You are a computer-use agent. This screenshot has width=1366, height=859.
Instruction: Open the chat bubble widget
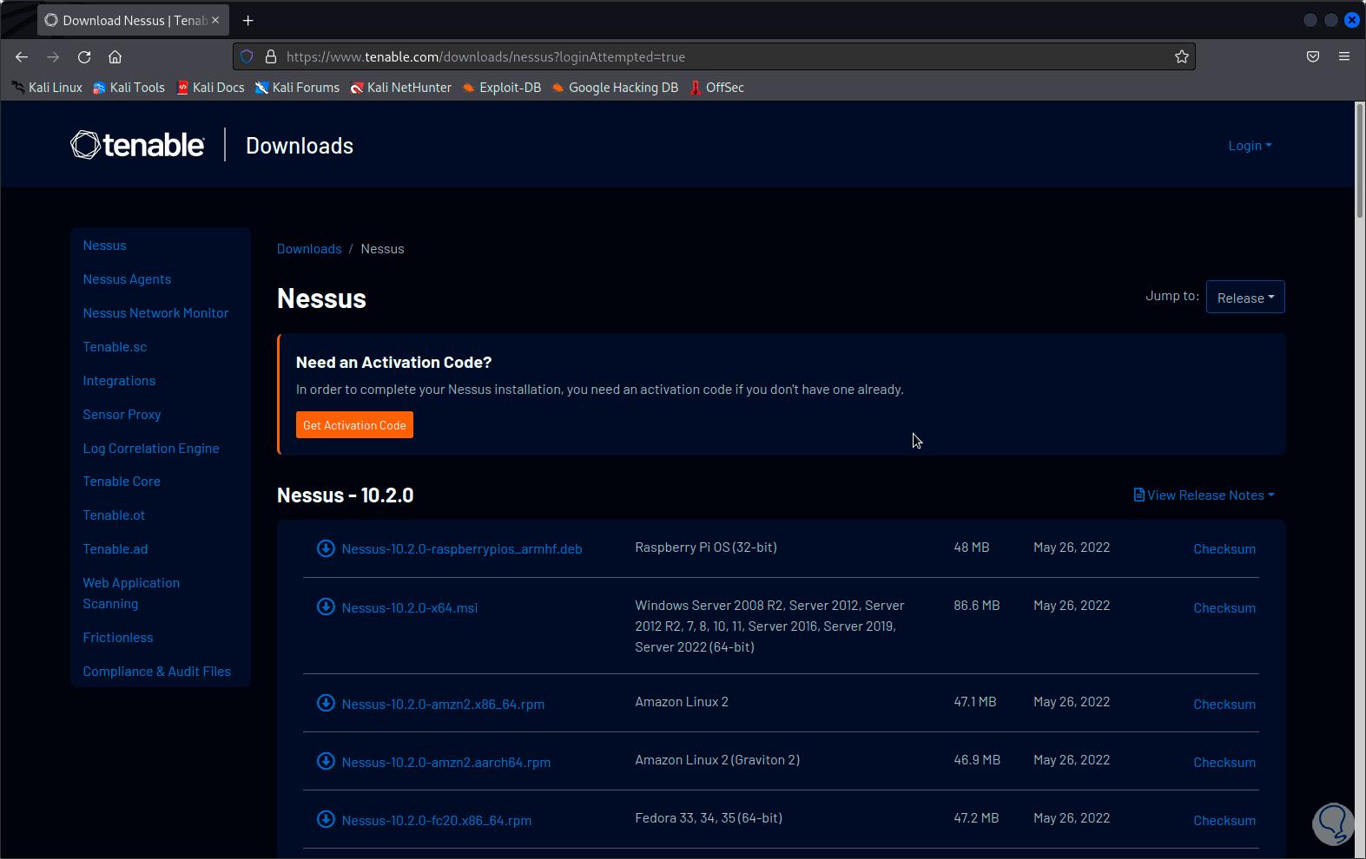click(1333, 824)
